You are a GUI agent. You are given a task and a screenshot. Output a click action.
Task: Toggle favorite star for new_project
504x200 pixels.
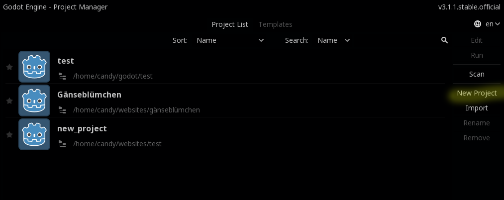[x=9, y=135]
